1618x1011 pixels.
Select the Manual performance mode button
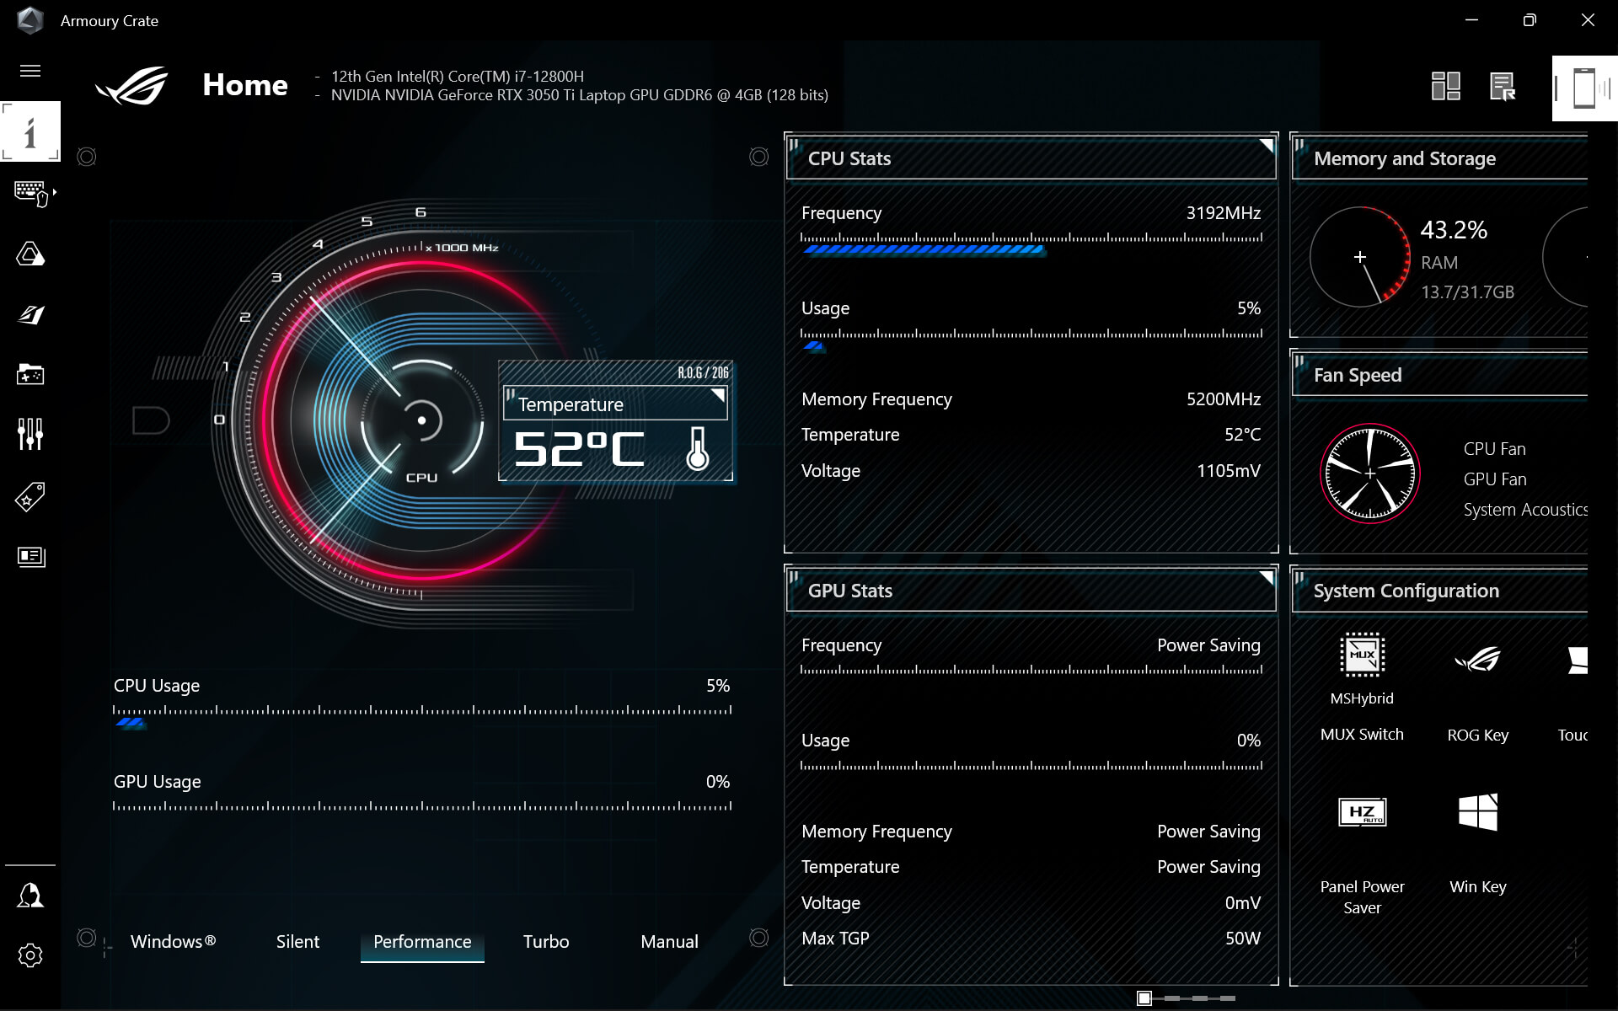tap(668, 941)
